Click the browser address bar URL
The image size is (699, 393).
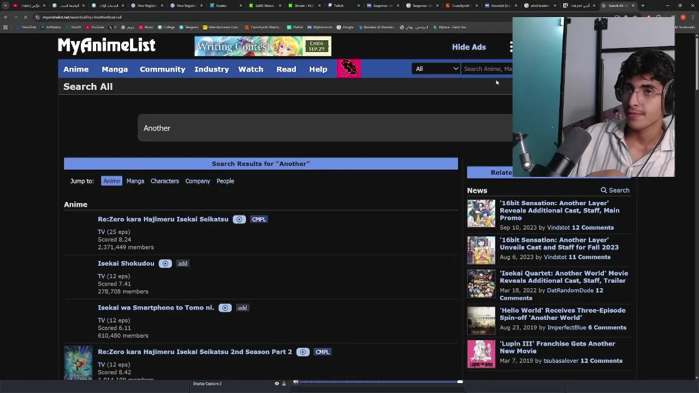tap(82, 17)
